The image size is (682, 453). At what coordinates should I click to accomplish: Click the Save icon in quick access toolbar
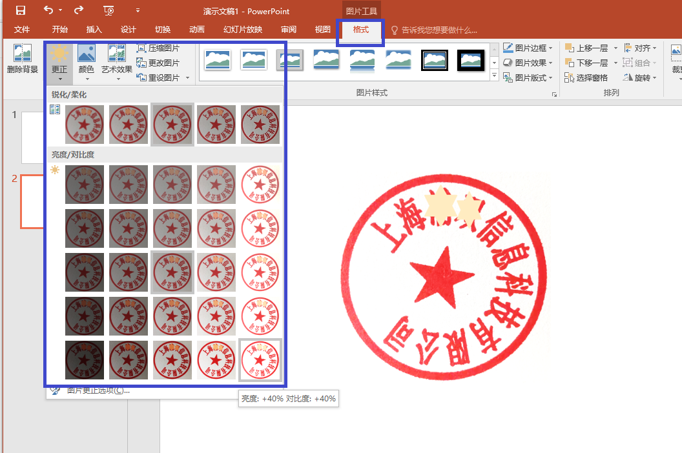(x=20, y=10)
